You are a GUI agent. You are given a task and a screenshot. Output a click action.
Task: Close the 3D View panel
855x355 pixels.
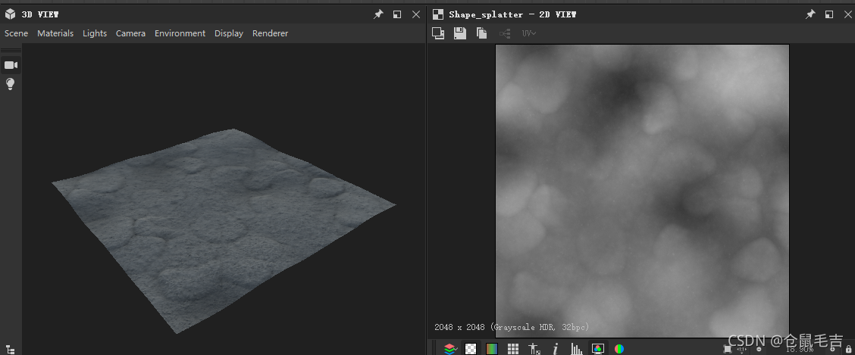(416, 14)
